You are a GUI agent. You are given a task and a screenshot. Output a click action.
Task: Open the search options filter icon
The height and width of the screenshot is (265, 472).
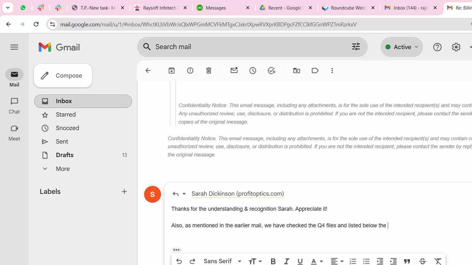356,47
